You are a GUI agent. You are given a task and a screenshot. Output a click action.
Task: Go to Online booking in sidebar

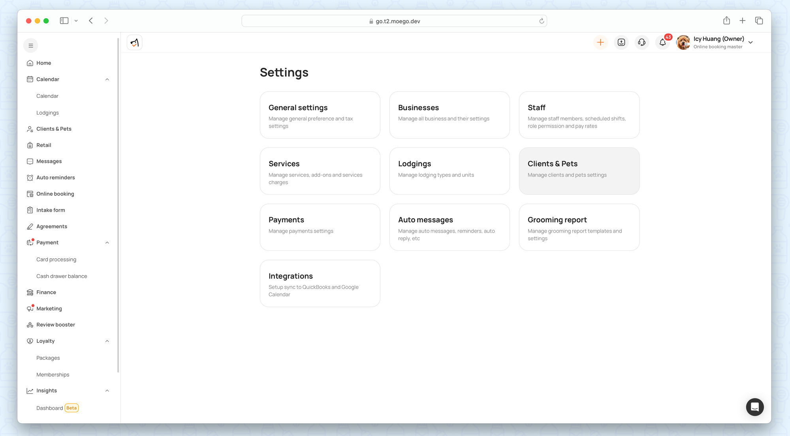pos(55,194)
